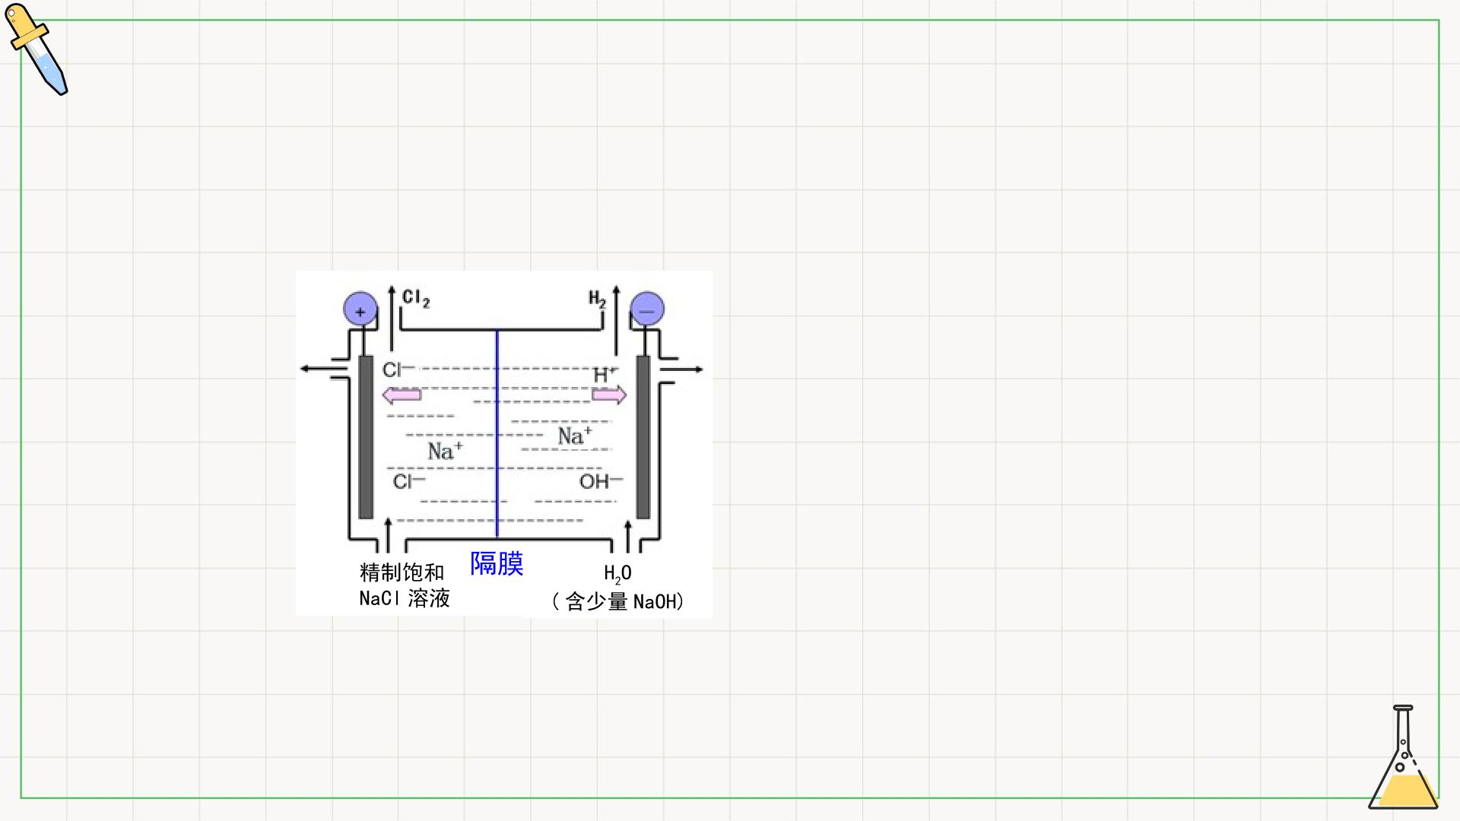Screen dimensions: 1460x821
Task: Click the (含少量 NaOH) text
Action: pyautogui.click(x=617, y=601)
